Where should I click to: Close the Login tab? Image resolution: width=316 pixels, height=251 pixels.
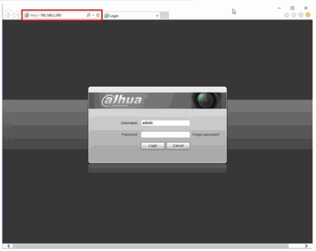(x=157, y=16)
